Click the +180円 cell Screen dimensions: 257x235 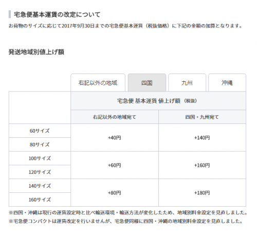coord(202,193)
